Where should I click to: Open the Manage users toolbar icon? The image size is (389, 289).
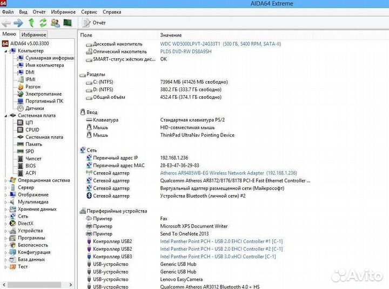[x=55, y=23]
